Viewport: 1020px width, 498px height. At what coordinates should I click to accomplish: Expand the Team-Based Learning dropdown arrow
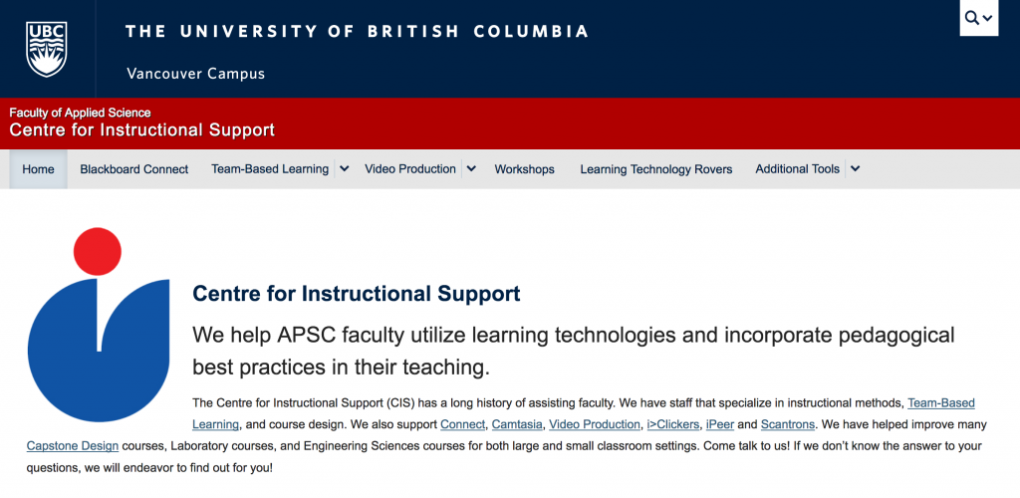point(345,169)
